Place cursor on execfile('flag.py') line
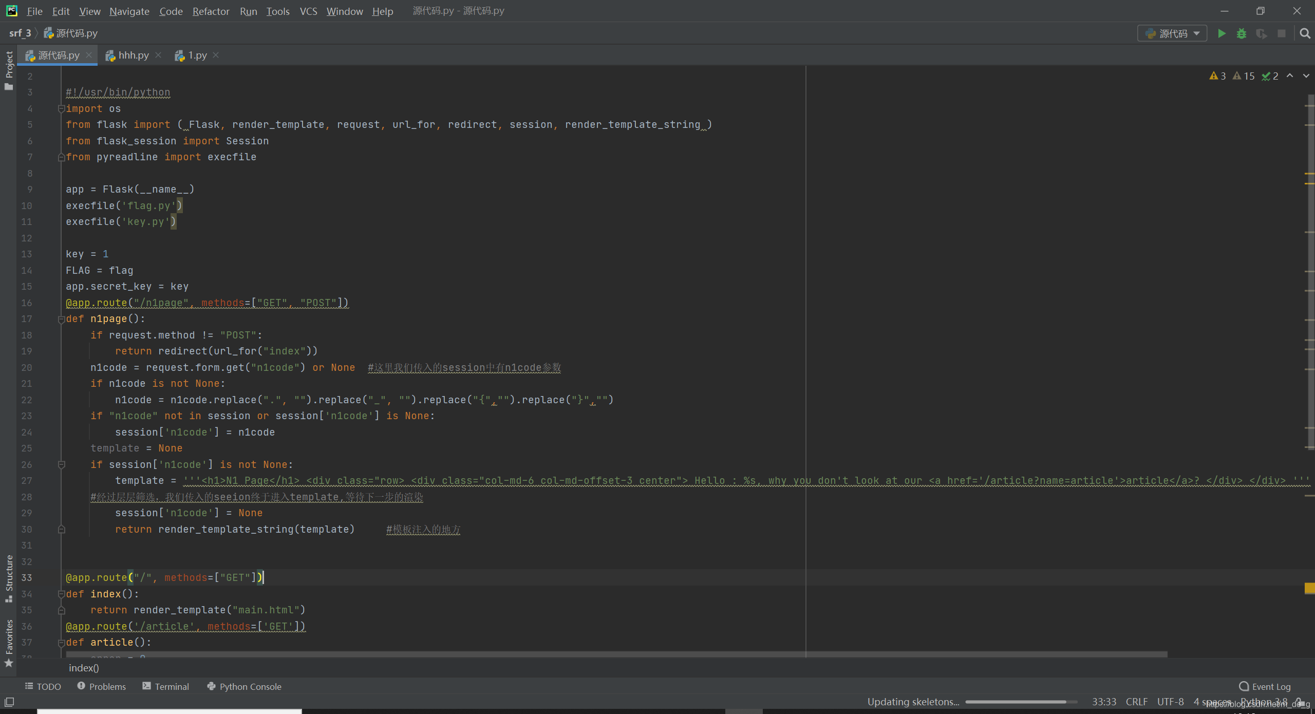Viewport: 1315px width, 714px height. [x=123, y=205]
